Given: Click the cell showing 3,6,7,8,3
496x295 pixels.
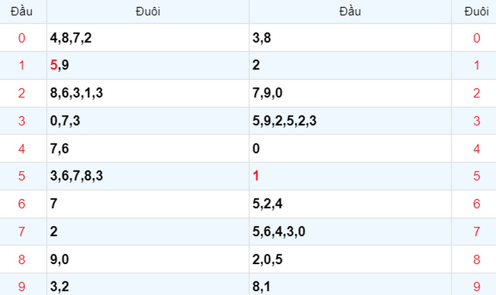Looking at the screenshot, I should click(x=148, y=176).
